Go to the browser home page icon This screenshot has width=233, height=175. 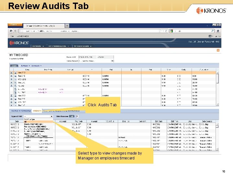[218, 31]
